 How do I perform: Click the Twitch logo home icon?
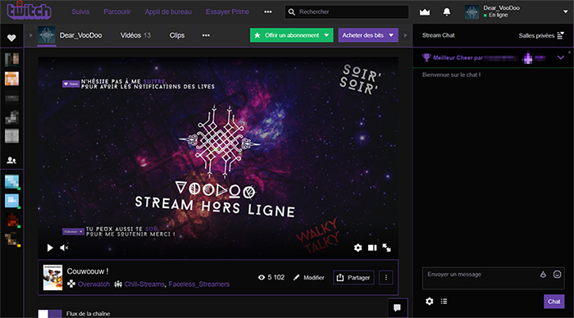(29, 11)
